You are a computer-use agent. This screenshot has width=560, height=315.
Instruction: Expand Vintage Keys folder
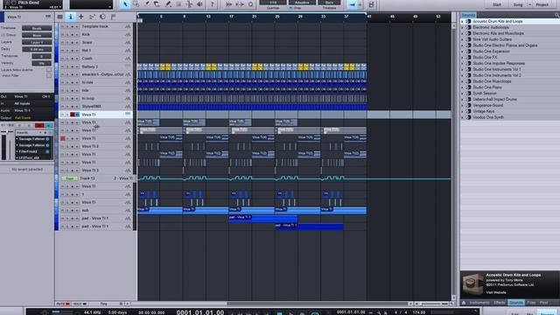point(463,111)
